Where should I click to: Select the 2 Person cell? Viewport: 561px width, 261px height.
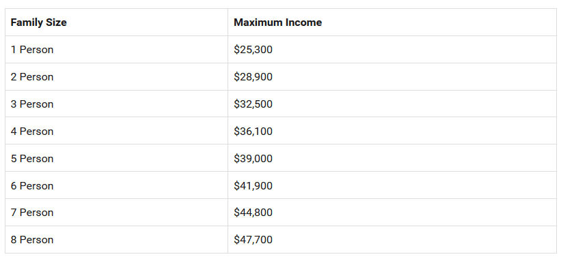(x=116, y=77)
